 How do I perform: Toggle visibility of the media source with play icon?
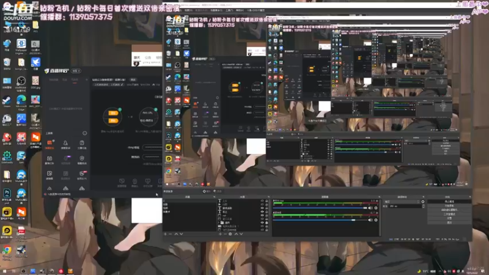(262, 204)
